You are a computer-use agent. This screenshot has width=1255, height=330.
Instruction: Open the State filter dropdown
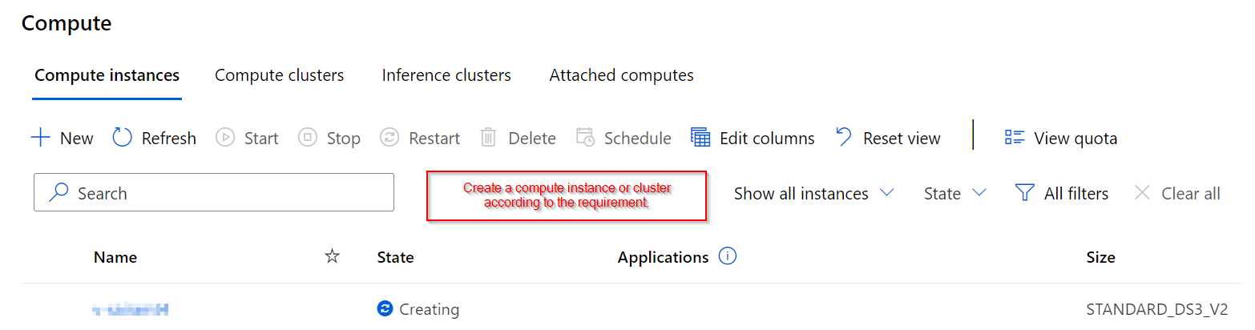click(954, 193)
